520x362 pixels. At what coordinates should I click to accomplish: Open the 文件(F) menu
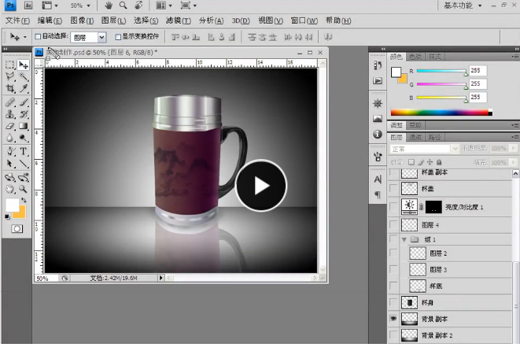point(17,20)
